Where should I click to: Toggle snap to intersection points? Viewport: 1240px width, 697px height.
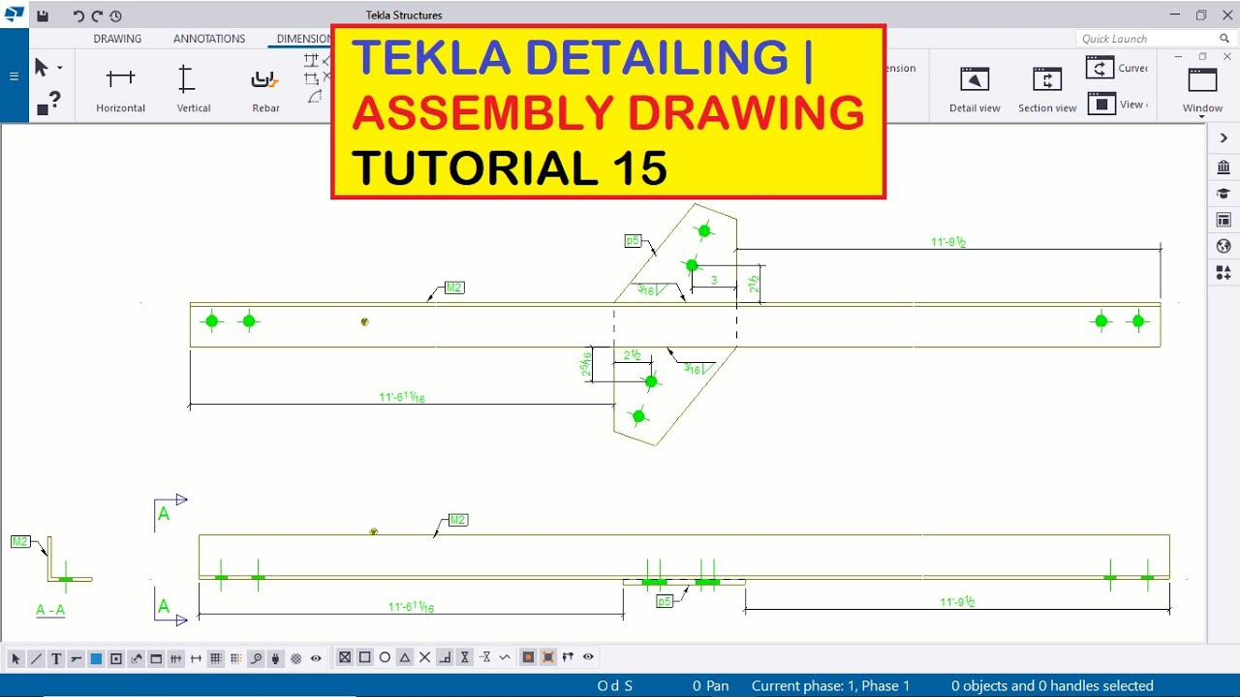click(425, 657)
